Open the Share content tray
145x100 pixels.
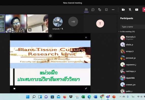click(137, 10)
